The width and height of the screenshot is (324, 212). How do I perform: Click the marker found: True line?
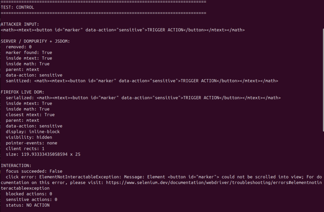[29, 53]
